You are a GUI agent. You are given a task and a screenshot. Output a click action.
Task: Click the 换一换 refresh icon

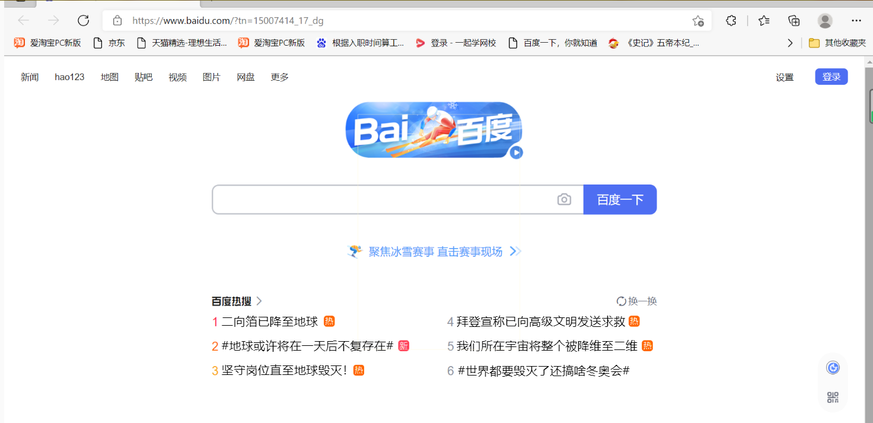tap(622, 301)
